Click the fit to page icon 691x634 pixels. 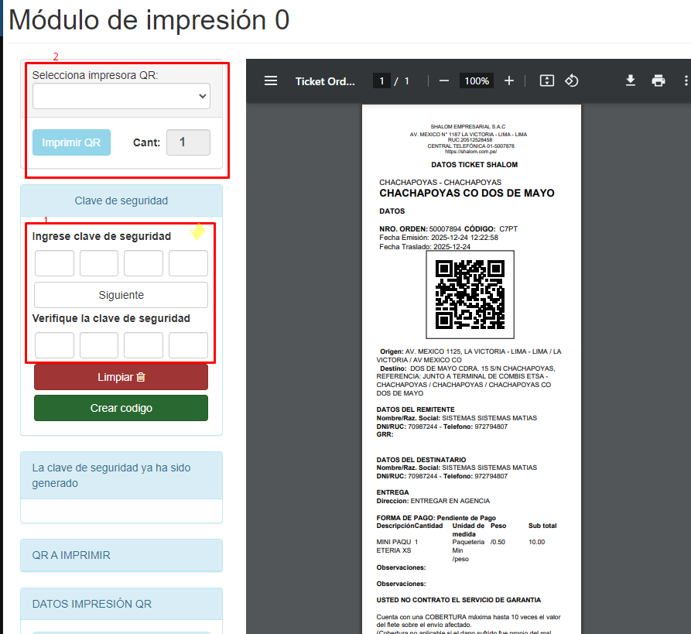[x=547, y=81]
